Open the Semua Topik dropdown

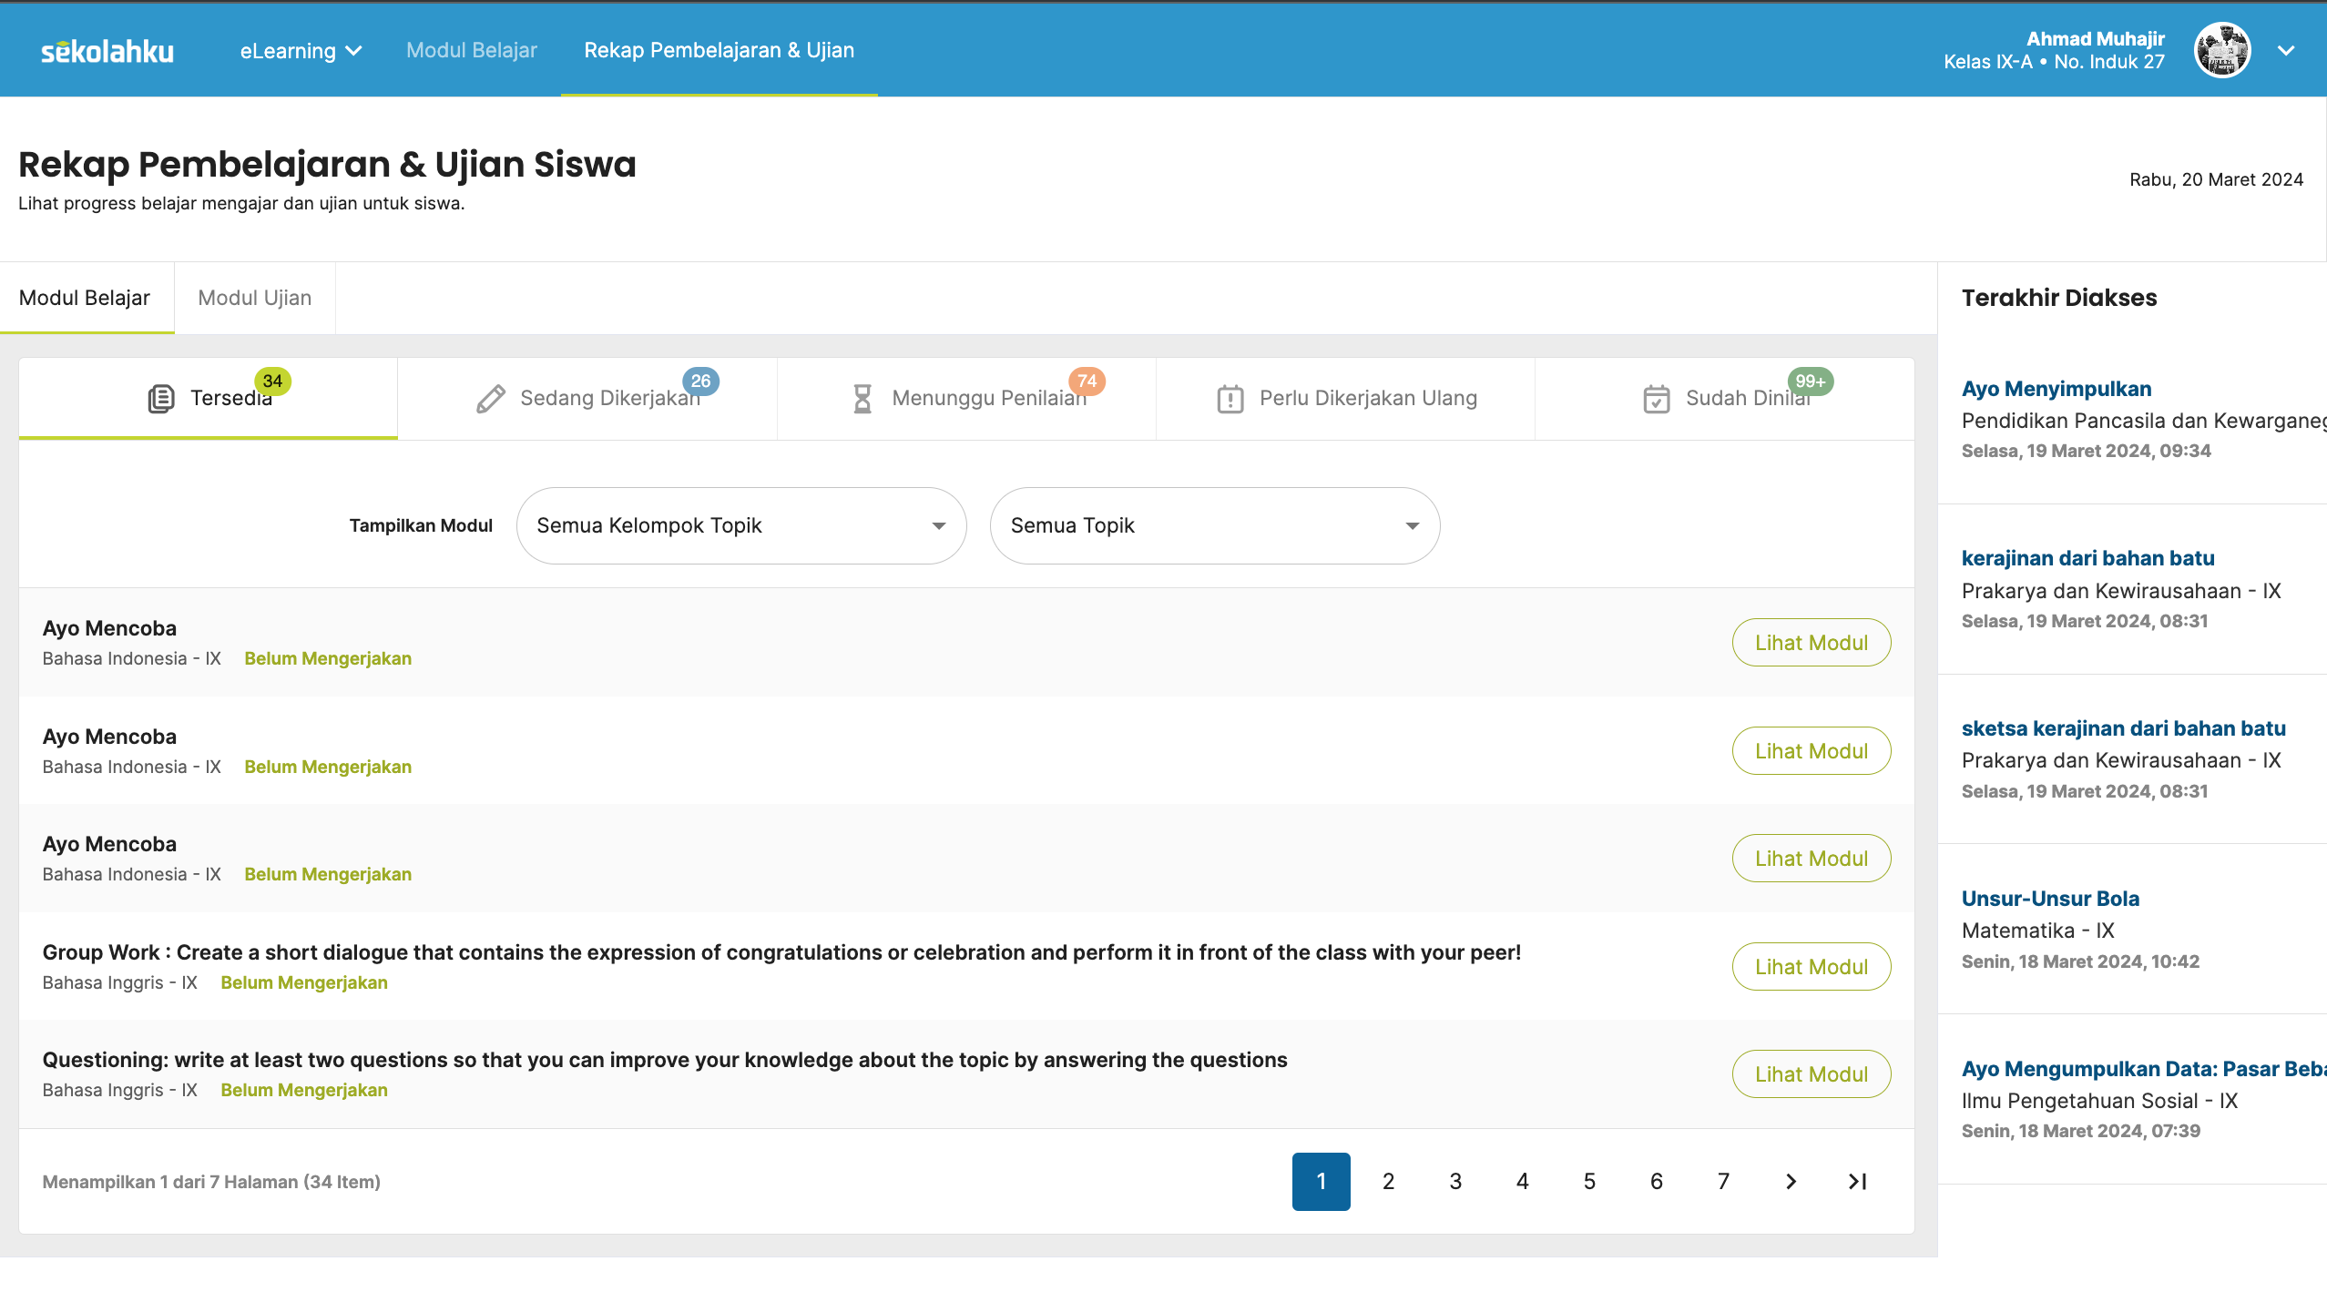1214,525
